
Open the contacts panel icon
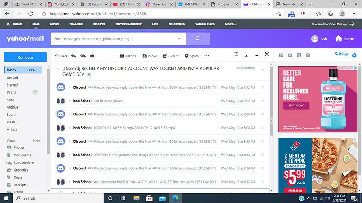[x=281, y=55]
